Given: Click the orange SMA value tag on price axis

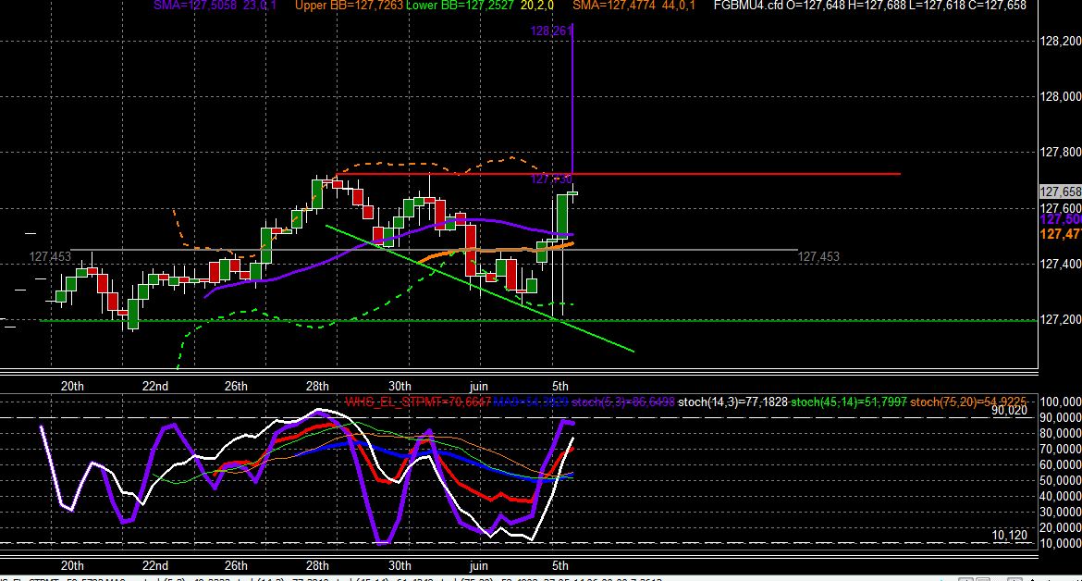Looking at the screenshot, I should pyautogui.click(x=1061, y=235).
